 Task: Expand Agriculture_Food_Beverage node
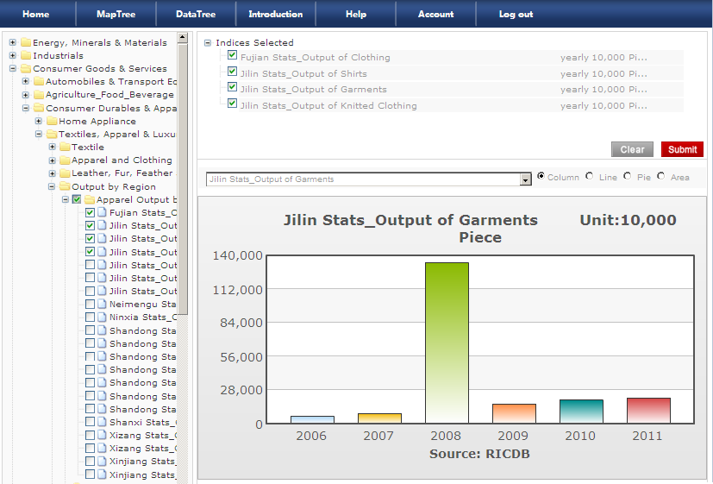tap(26, 95)
